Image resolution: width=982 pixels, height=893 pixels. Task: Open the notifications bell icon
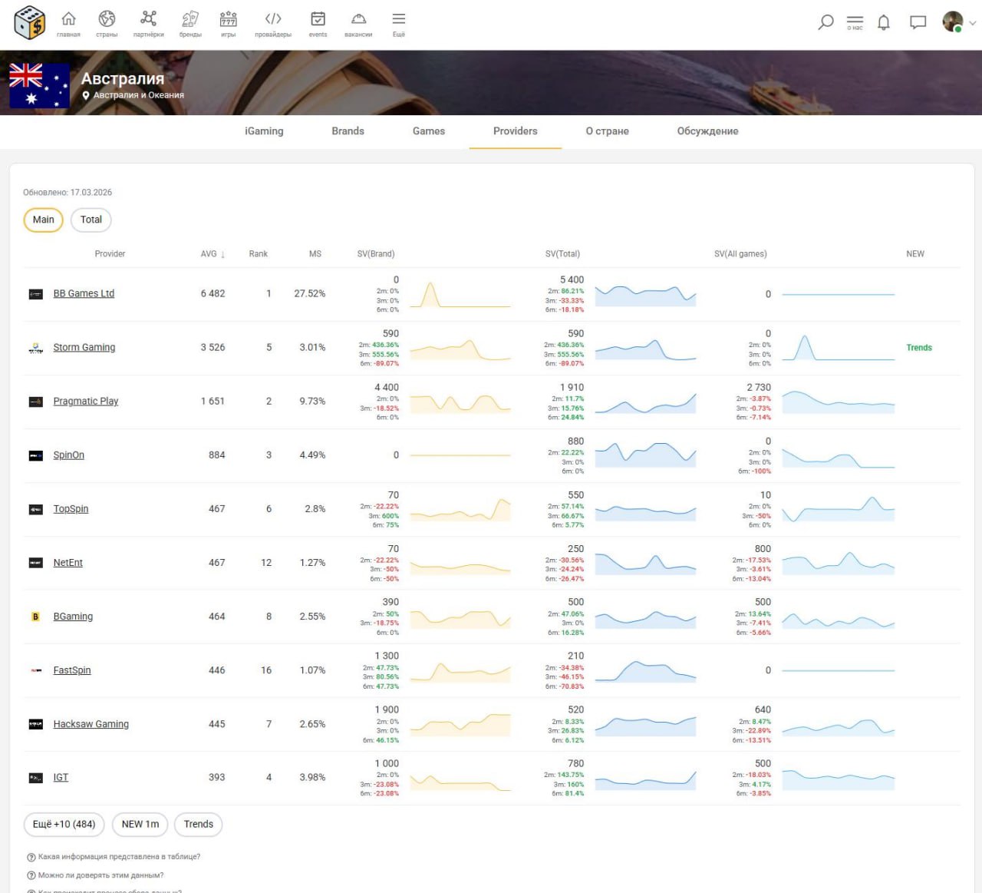click(x=884, y=22)
